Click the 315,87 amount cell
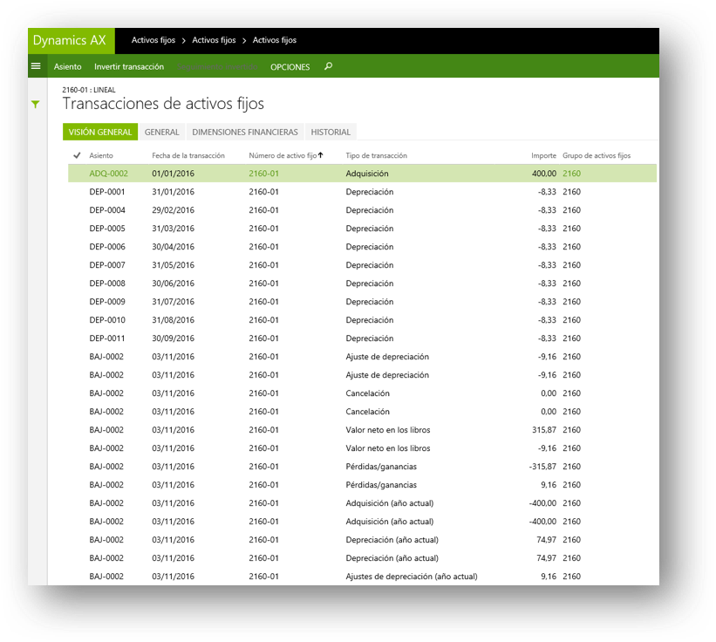Image resolution: width=716 pixels, height=642 pixels. (x=544, y=430)
